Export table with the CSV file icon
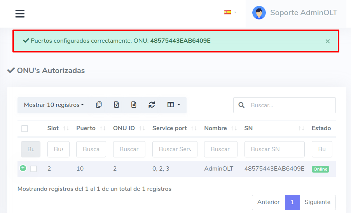The height and width of the screenshot is (213, 351). [x=134, y=105]
